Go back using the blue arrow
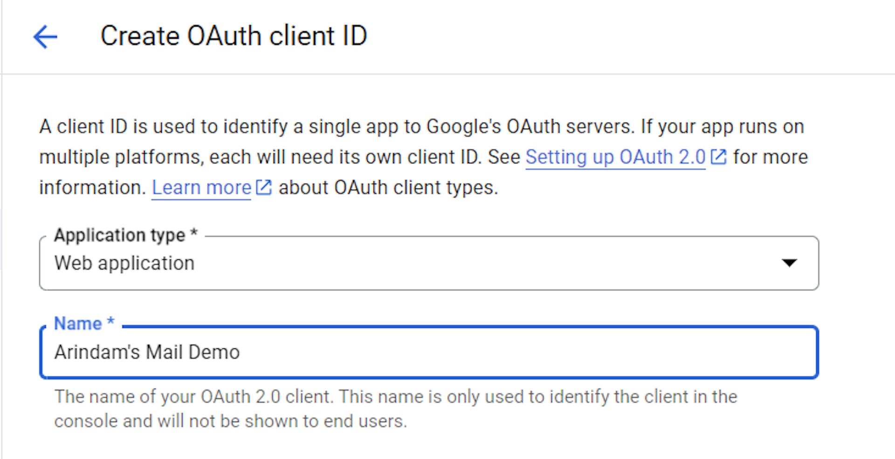The image size is (895, 459). coord(45,37)
